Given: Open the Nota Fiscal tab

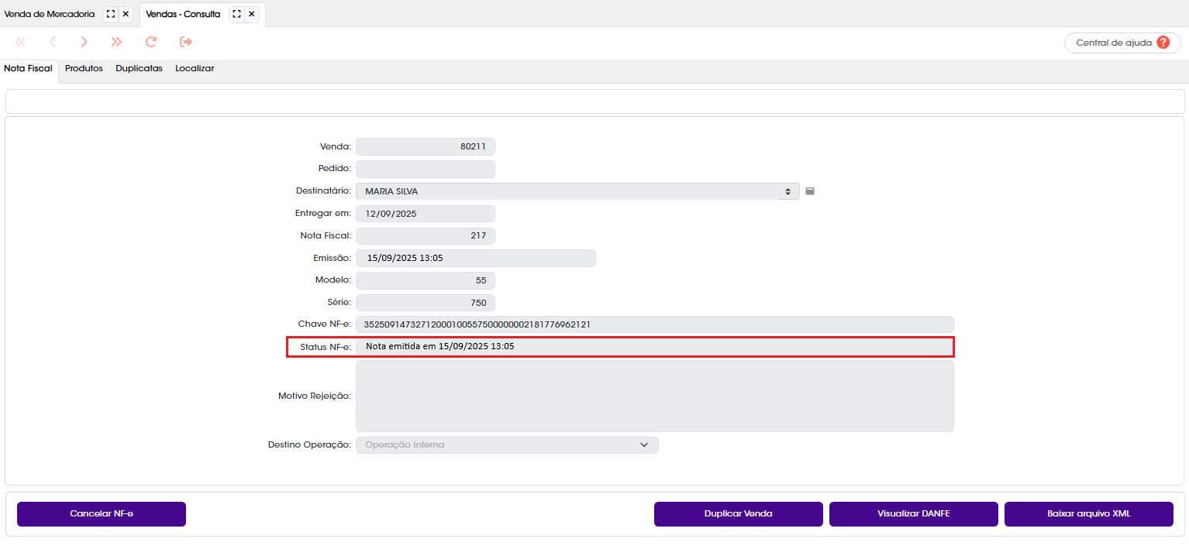Looking at the screenshot, I should point(29,69).
